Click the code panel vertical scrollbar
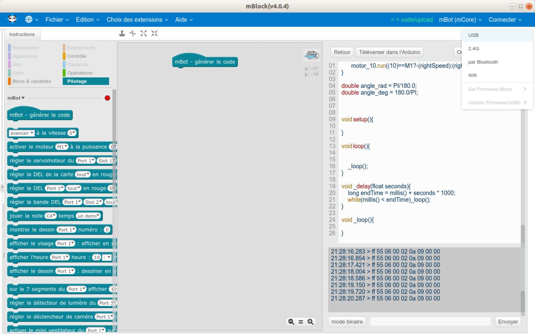This screenshot has width=535, height=334. click(523, 234)
